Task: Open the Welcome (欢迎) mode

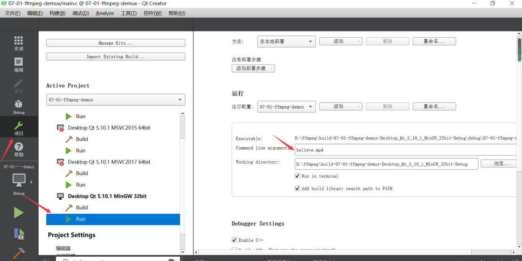Action: click(x=19, y=43)
